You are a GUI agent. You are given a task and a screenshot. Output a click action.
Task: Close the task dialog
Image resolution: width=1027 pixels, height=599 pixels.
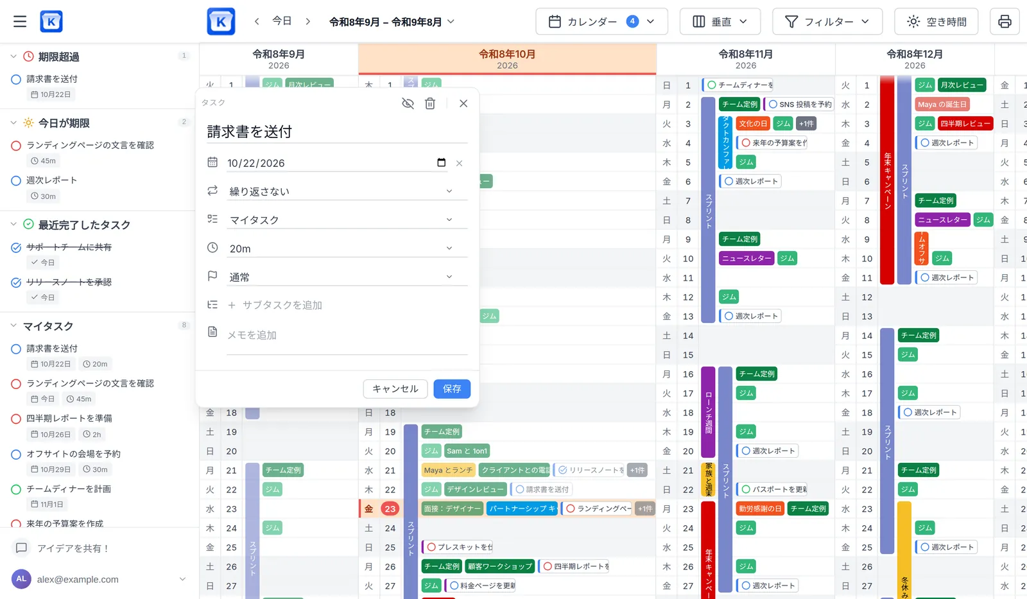[463, 103]
